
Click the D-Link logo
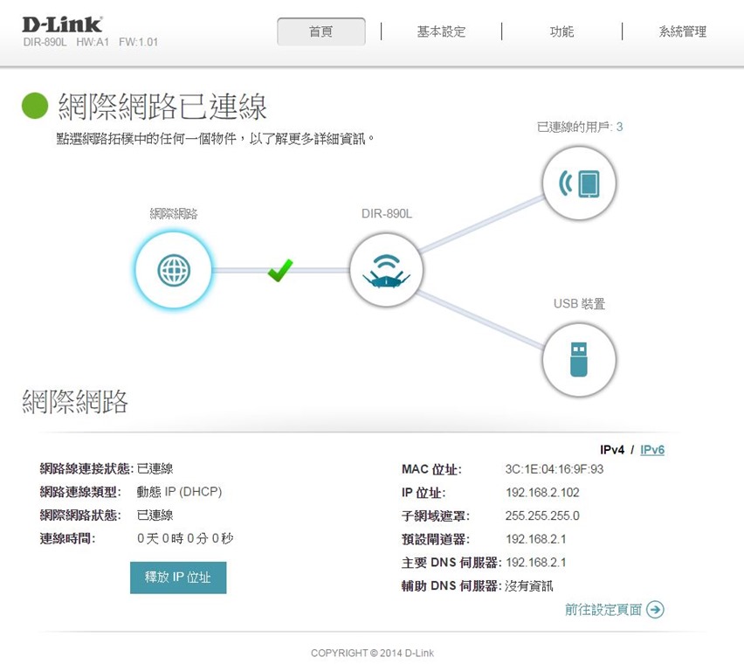tap(62, 24)
